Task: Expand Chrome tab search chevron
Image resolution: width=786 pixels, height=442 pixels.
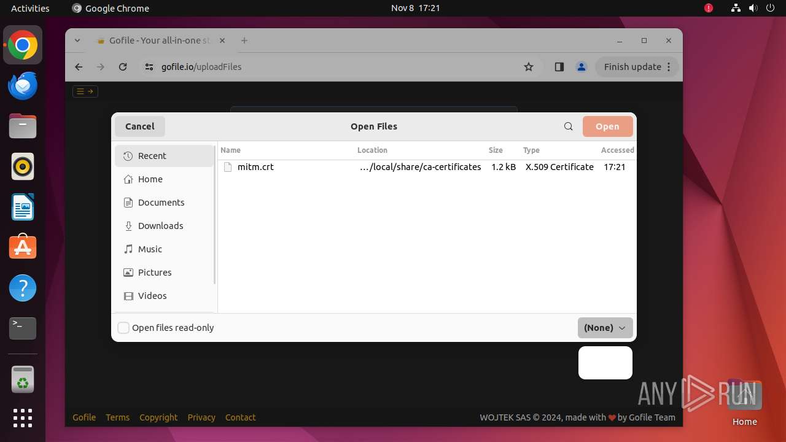Action: (x=77, y=41)
